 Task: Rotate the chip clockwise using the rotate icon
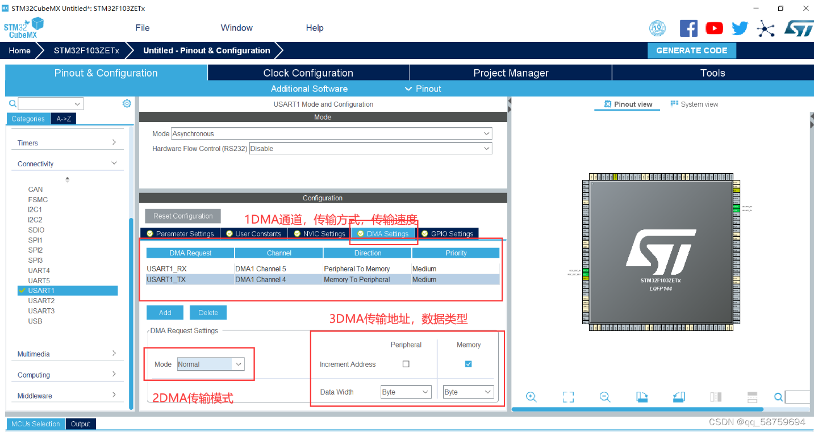(641, 397)
